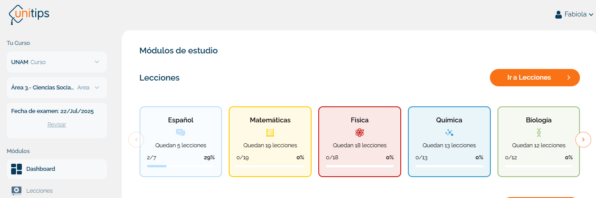
Task: Click the Unitips logo
Action: [29, 14]
